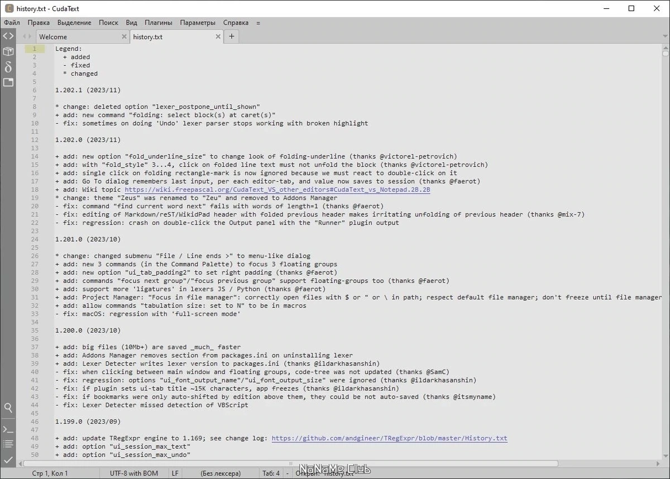Viewport: 670px width, 479px height.
Task: Click the 'ui_session_max_text' option line
Action: 123,447
